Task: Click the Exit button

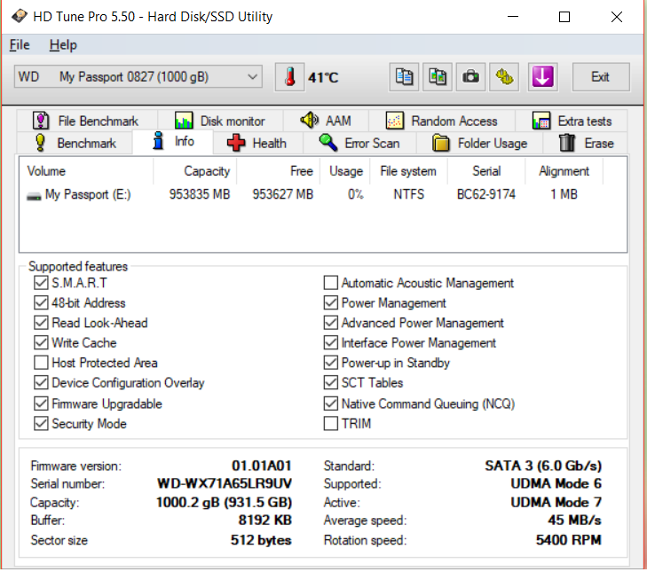Action: click(600, 77)
